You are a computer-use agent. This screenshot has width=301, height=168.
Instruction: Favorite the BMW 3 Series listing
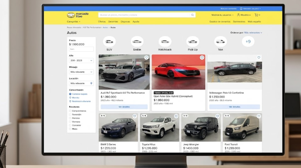(x=135, y=116)
